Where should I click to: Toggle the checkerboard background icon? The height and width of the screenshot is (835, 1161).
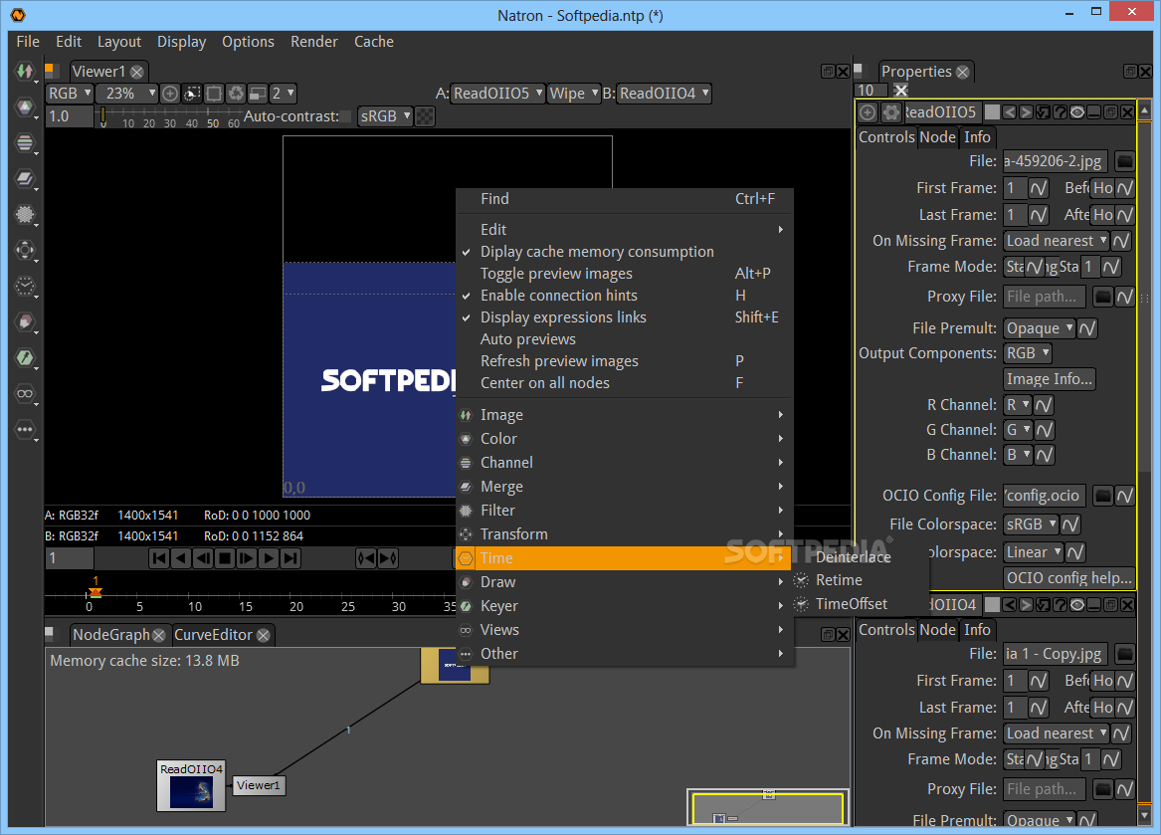(425, 116)
